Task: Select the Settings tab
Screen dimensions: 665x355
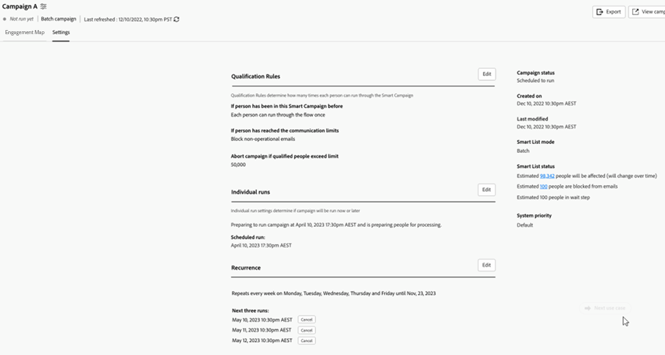Action: pyautogui.click(x=61, y=32)
